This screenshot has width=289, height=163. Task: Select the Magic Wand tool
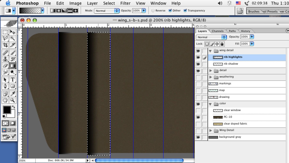(x=12, y=38)
